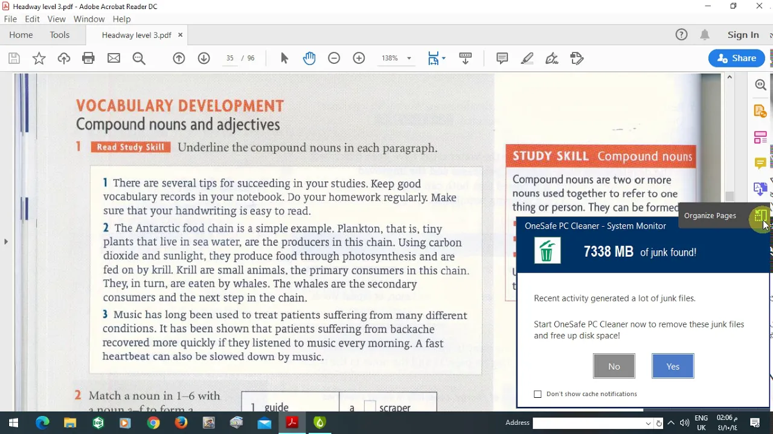
Task: Open OneSafe PC Cleaner taskbar icon
Action: pyautogui.click(x=319, y=423)
